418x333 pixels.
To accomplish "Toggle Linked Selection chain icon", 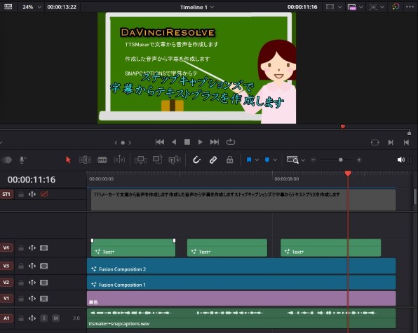I will click(x=213, y=160).
